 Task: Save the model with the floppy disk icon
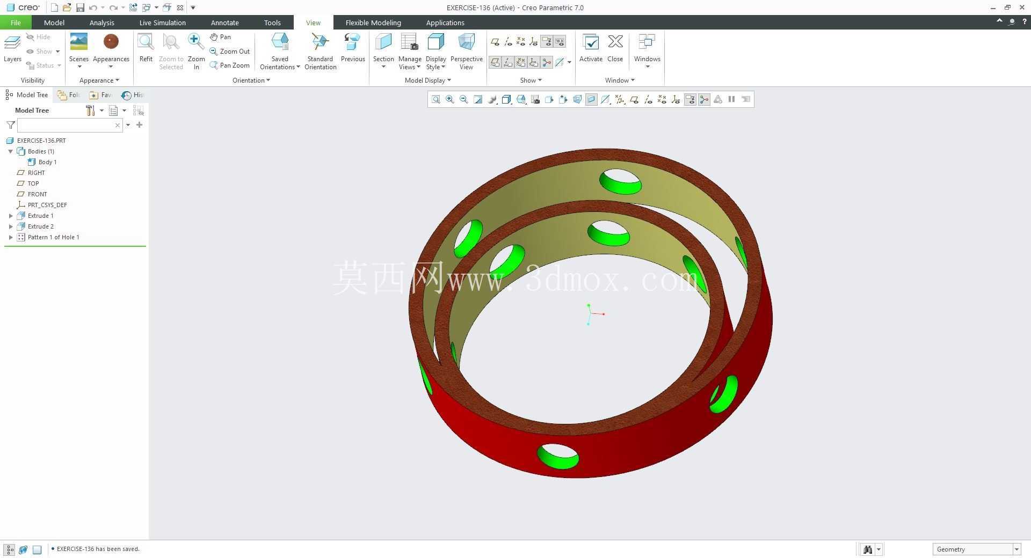[80, 8]
